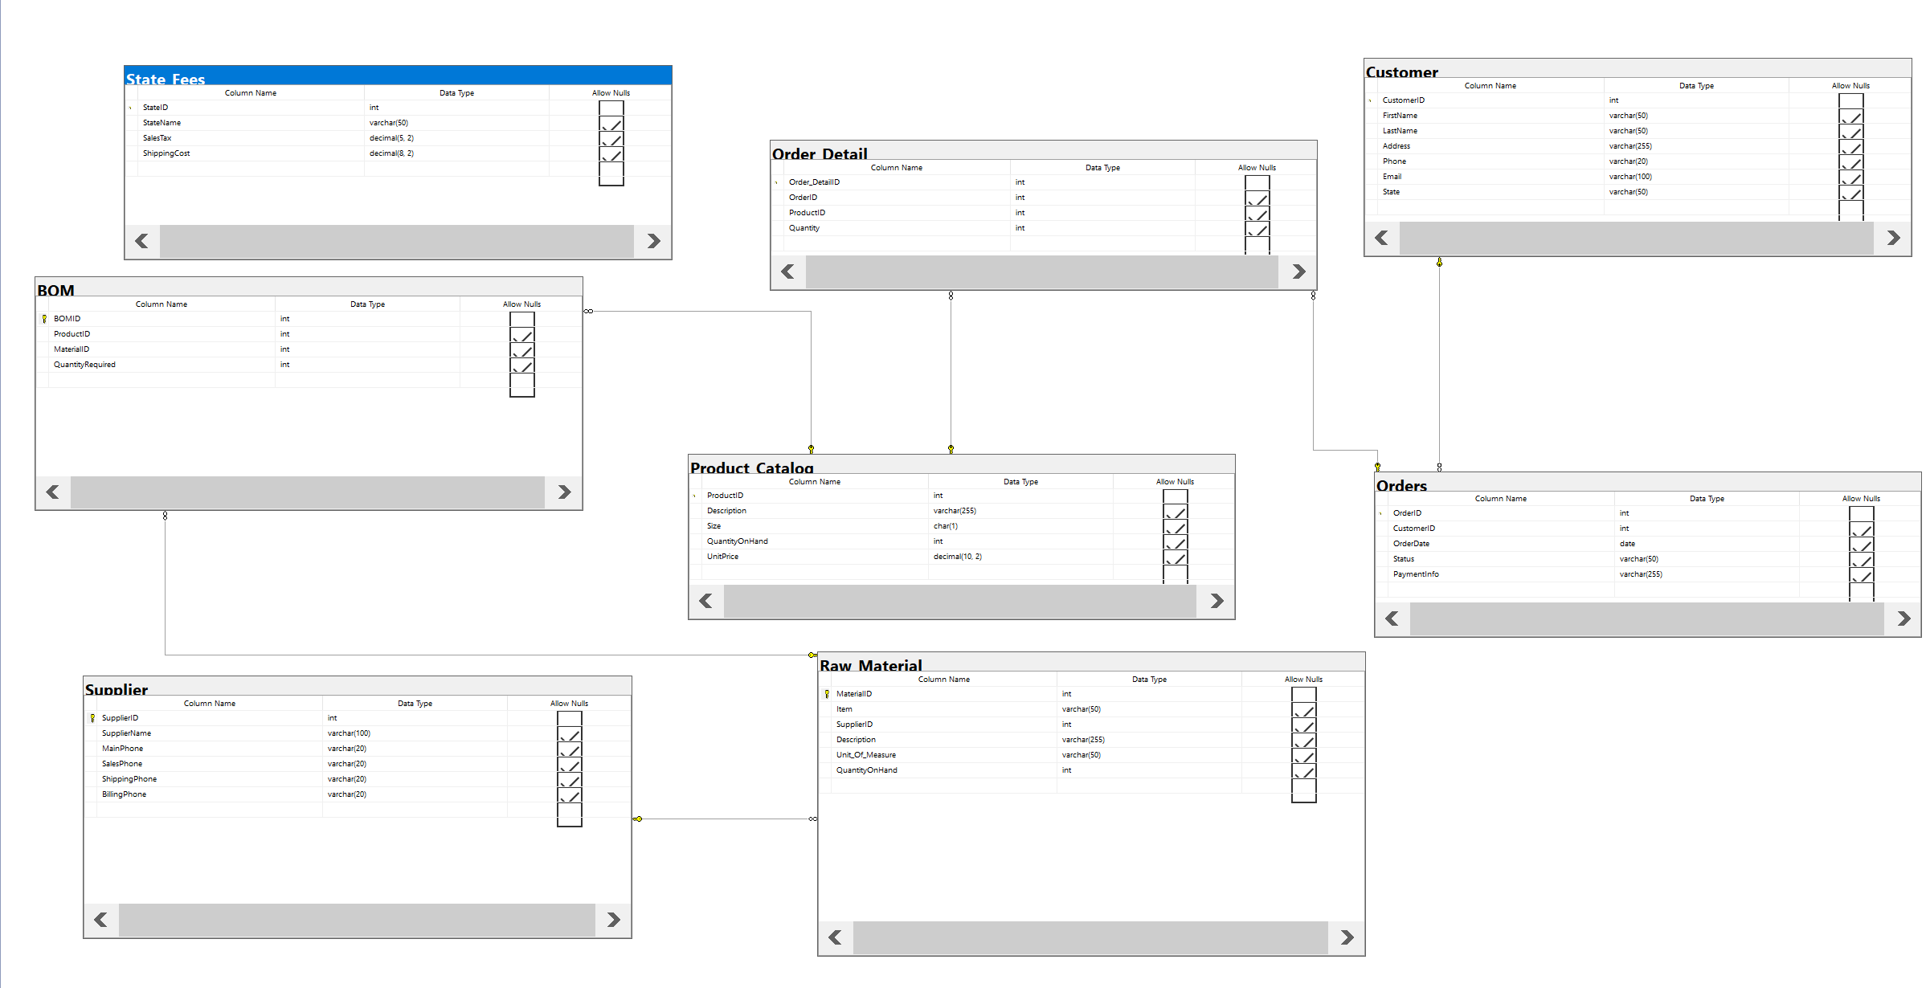Click the primary key icon beside SupplierID
The image size is (1926, 988).
pyautogui.click(x=93, y=717)
